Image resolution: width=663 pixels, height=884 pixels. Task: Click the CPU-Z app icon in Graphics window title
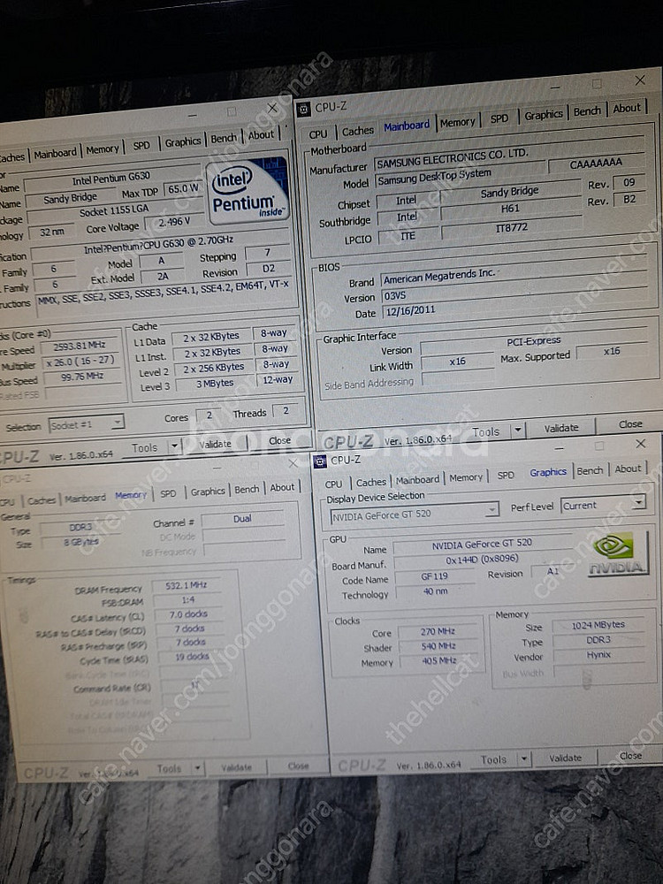320,461
